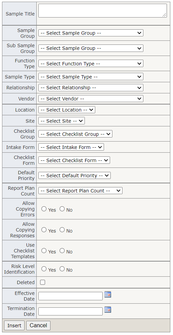Open the Select Location dropdown
The height and width of the screenshot is (335, 173).
[67, 110]
